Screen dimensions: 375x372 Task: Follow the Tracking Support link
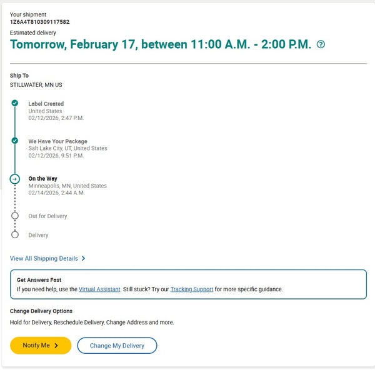[x=192, y=289]
